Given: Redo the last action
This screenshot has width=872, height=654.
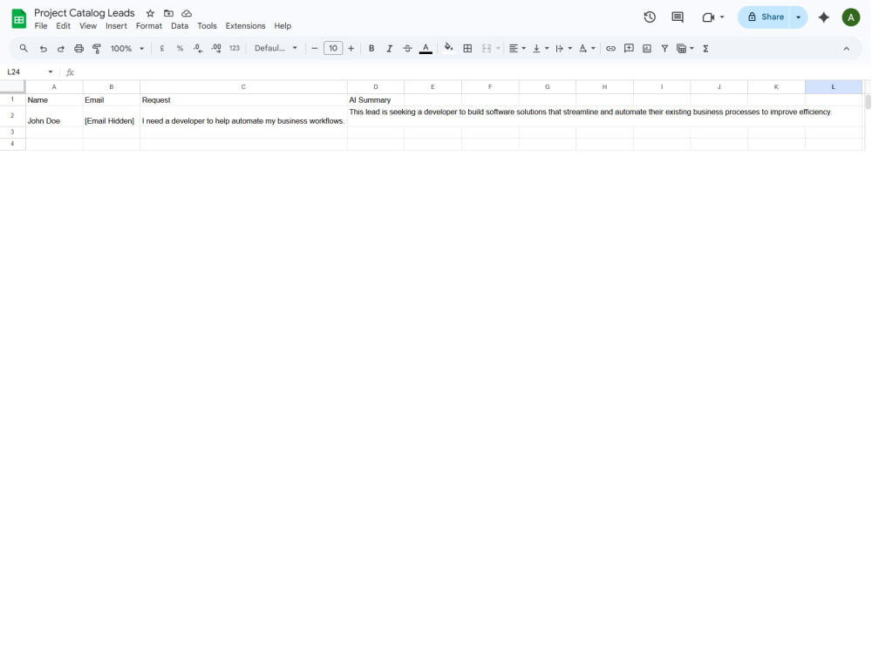Looking at the screenshot, I should click(x=61, y=48).
